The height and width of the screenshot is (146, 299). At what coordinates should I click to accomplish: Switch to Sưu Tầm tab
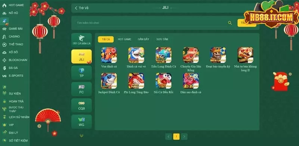[162, 39]
